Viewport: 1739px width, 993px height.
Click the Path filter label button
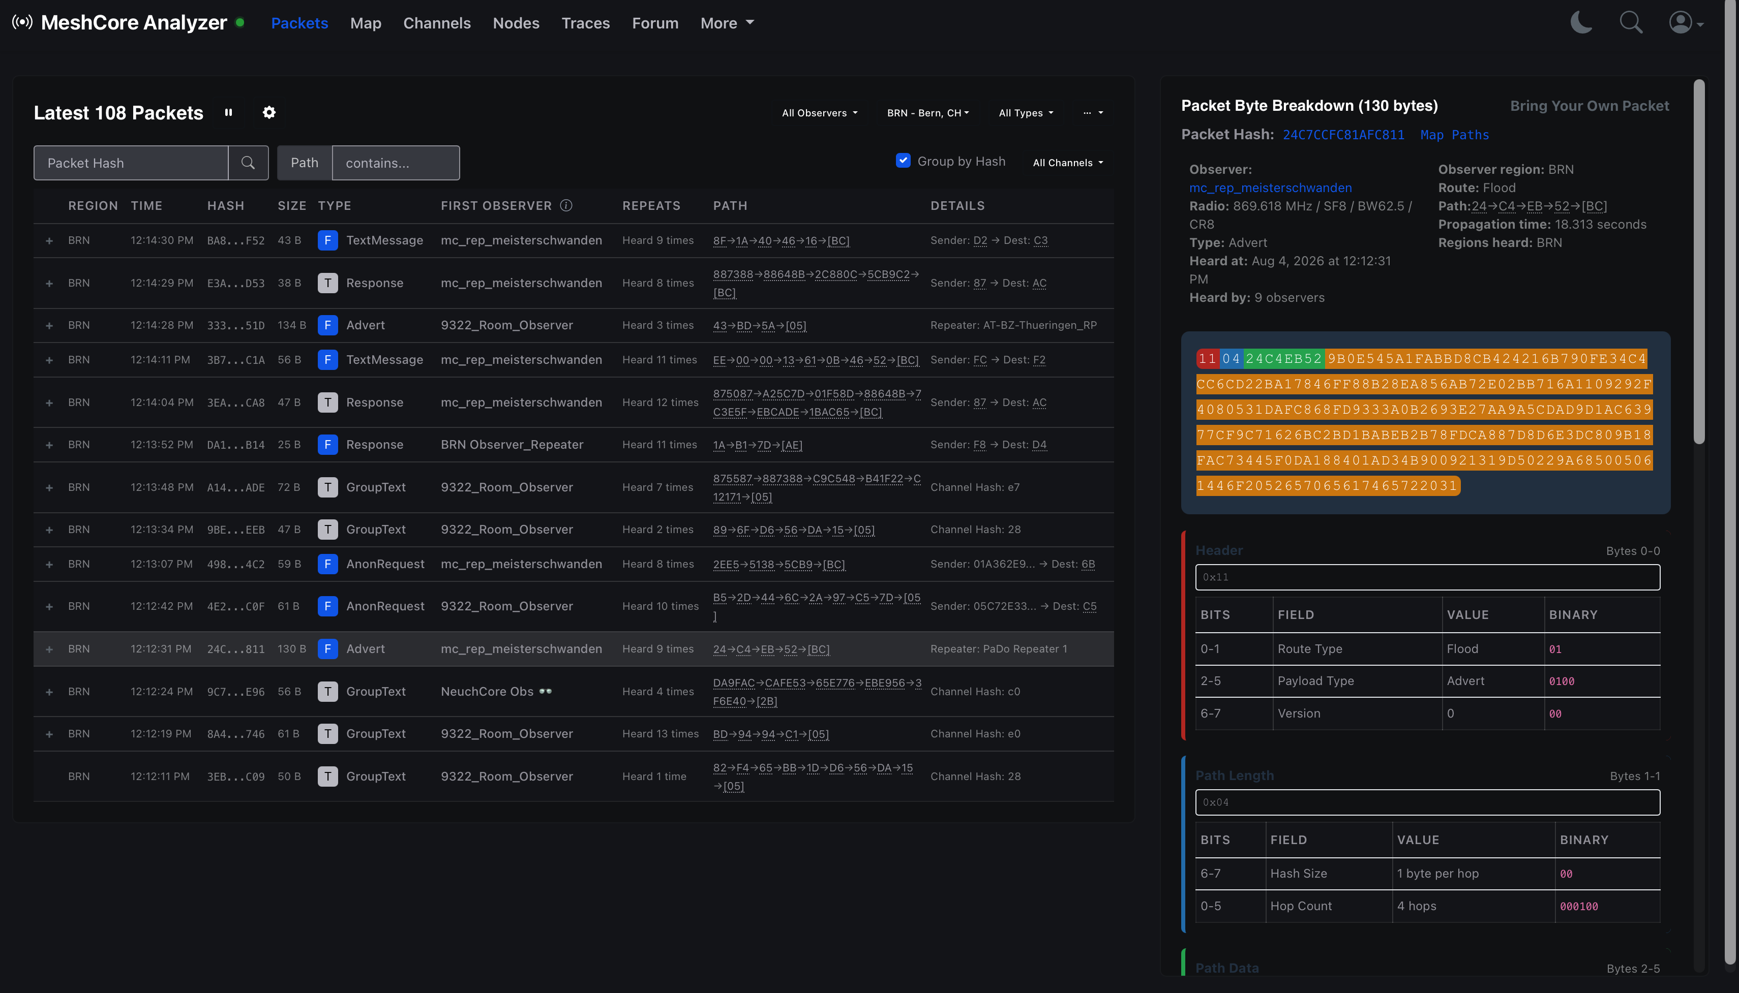point(304,163)
